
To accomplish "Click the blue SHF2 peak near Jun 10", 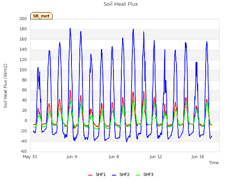I will pyautogui.click(x=133, y=29).
